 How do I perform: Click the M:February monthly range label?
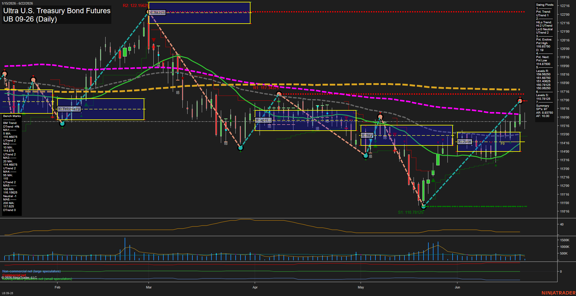tap(69, 109)
